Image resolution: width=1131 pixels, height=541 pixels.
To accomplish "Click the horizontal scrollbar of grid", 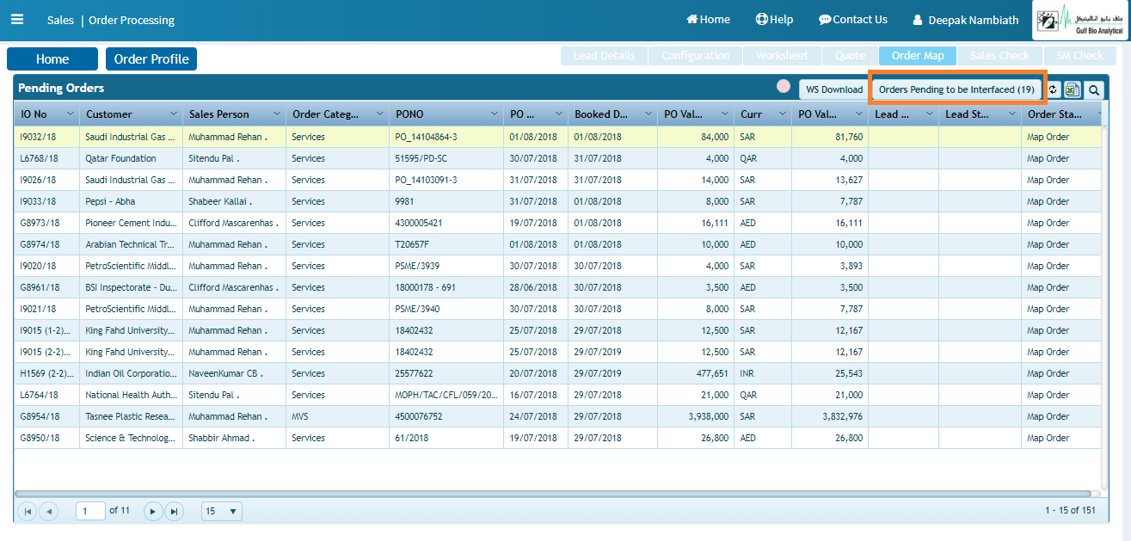I will point(553,494).
